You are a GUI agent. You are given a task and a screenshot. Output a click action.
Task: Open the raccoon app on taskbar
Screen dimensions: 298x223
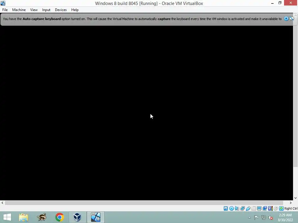pyautogui.click(x=42, y=217)
